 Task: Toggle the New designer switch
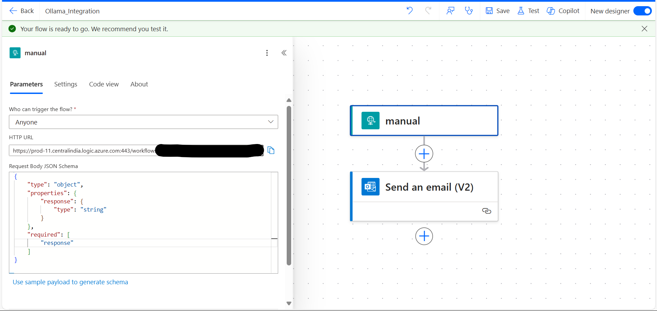pos(642,11)
